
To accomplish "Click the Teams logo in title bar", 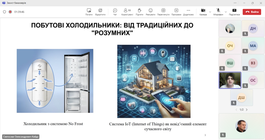I will [x=4, y=3].
